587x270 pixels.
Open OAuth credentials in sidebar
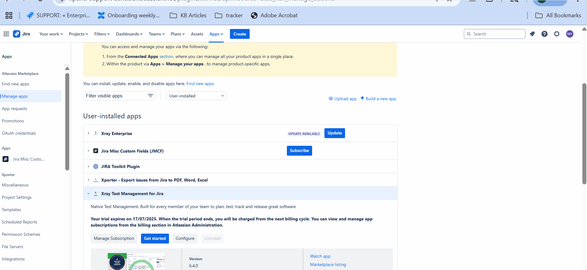coord(19,133)
